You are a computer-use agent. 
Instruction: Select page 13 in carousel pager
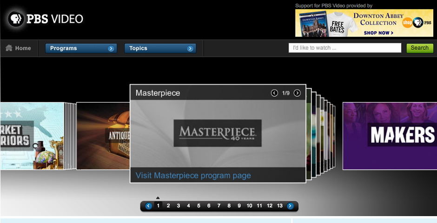(280, 206)
